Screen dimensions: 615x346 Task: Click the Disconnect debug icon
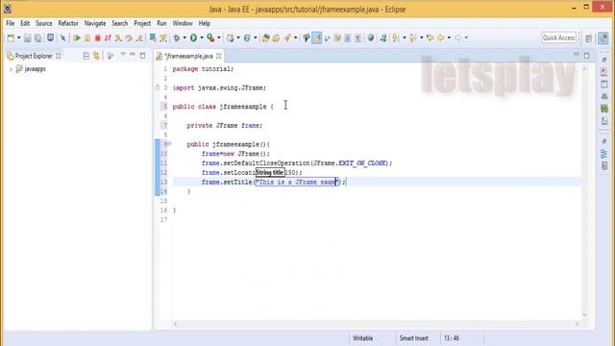[x=108, y=38]
